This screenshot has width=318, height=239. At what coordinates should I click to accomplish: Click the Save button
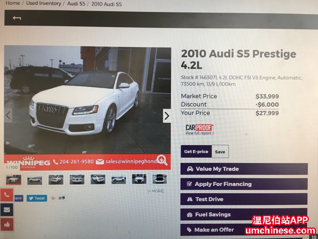pyautogui.click(x=220, y=152)
